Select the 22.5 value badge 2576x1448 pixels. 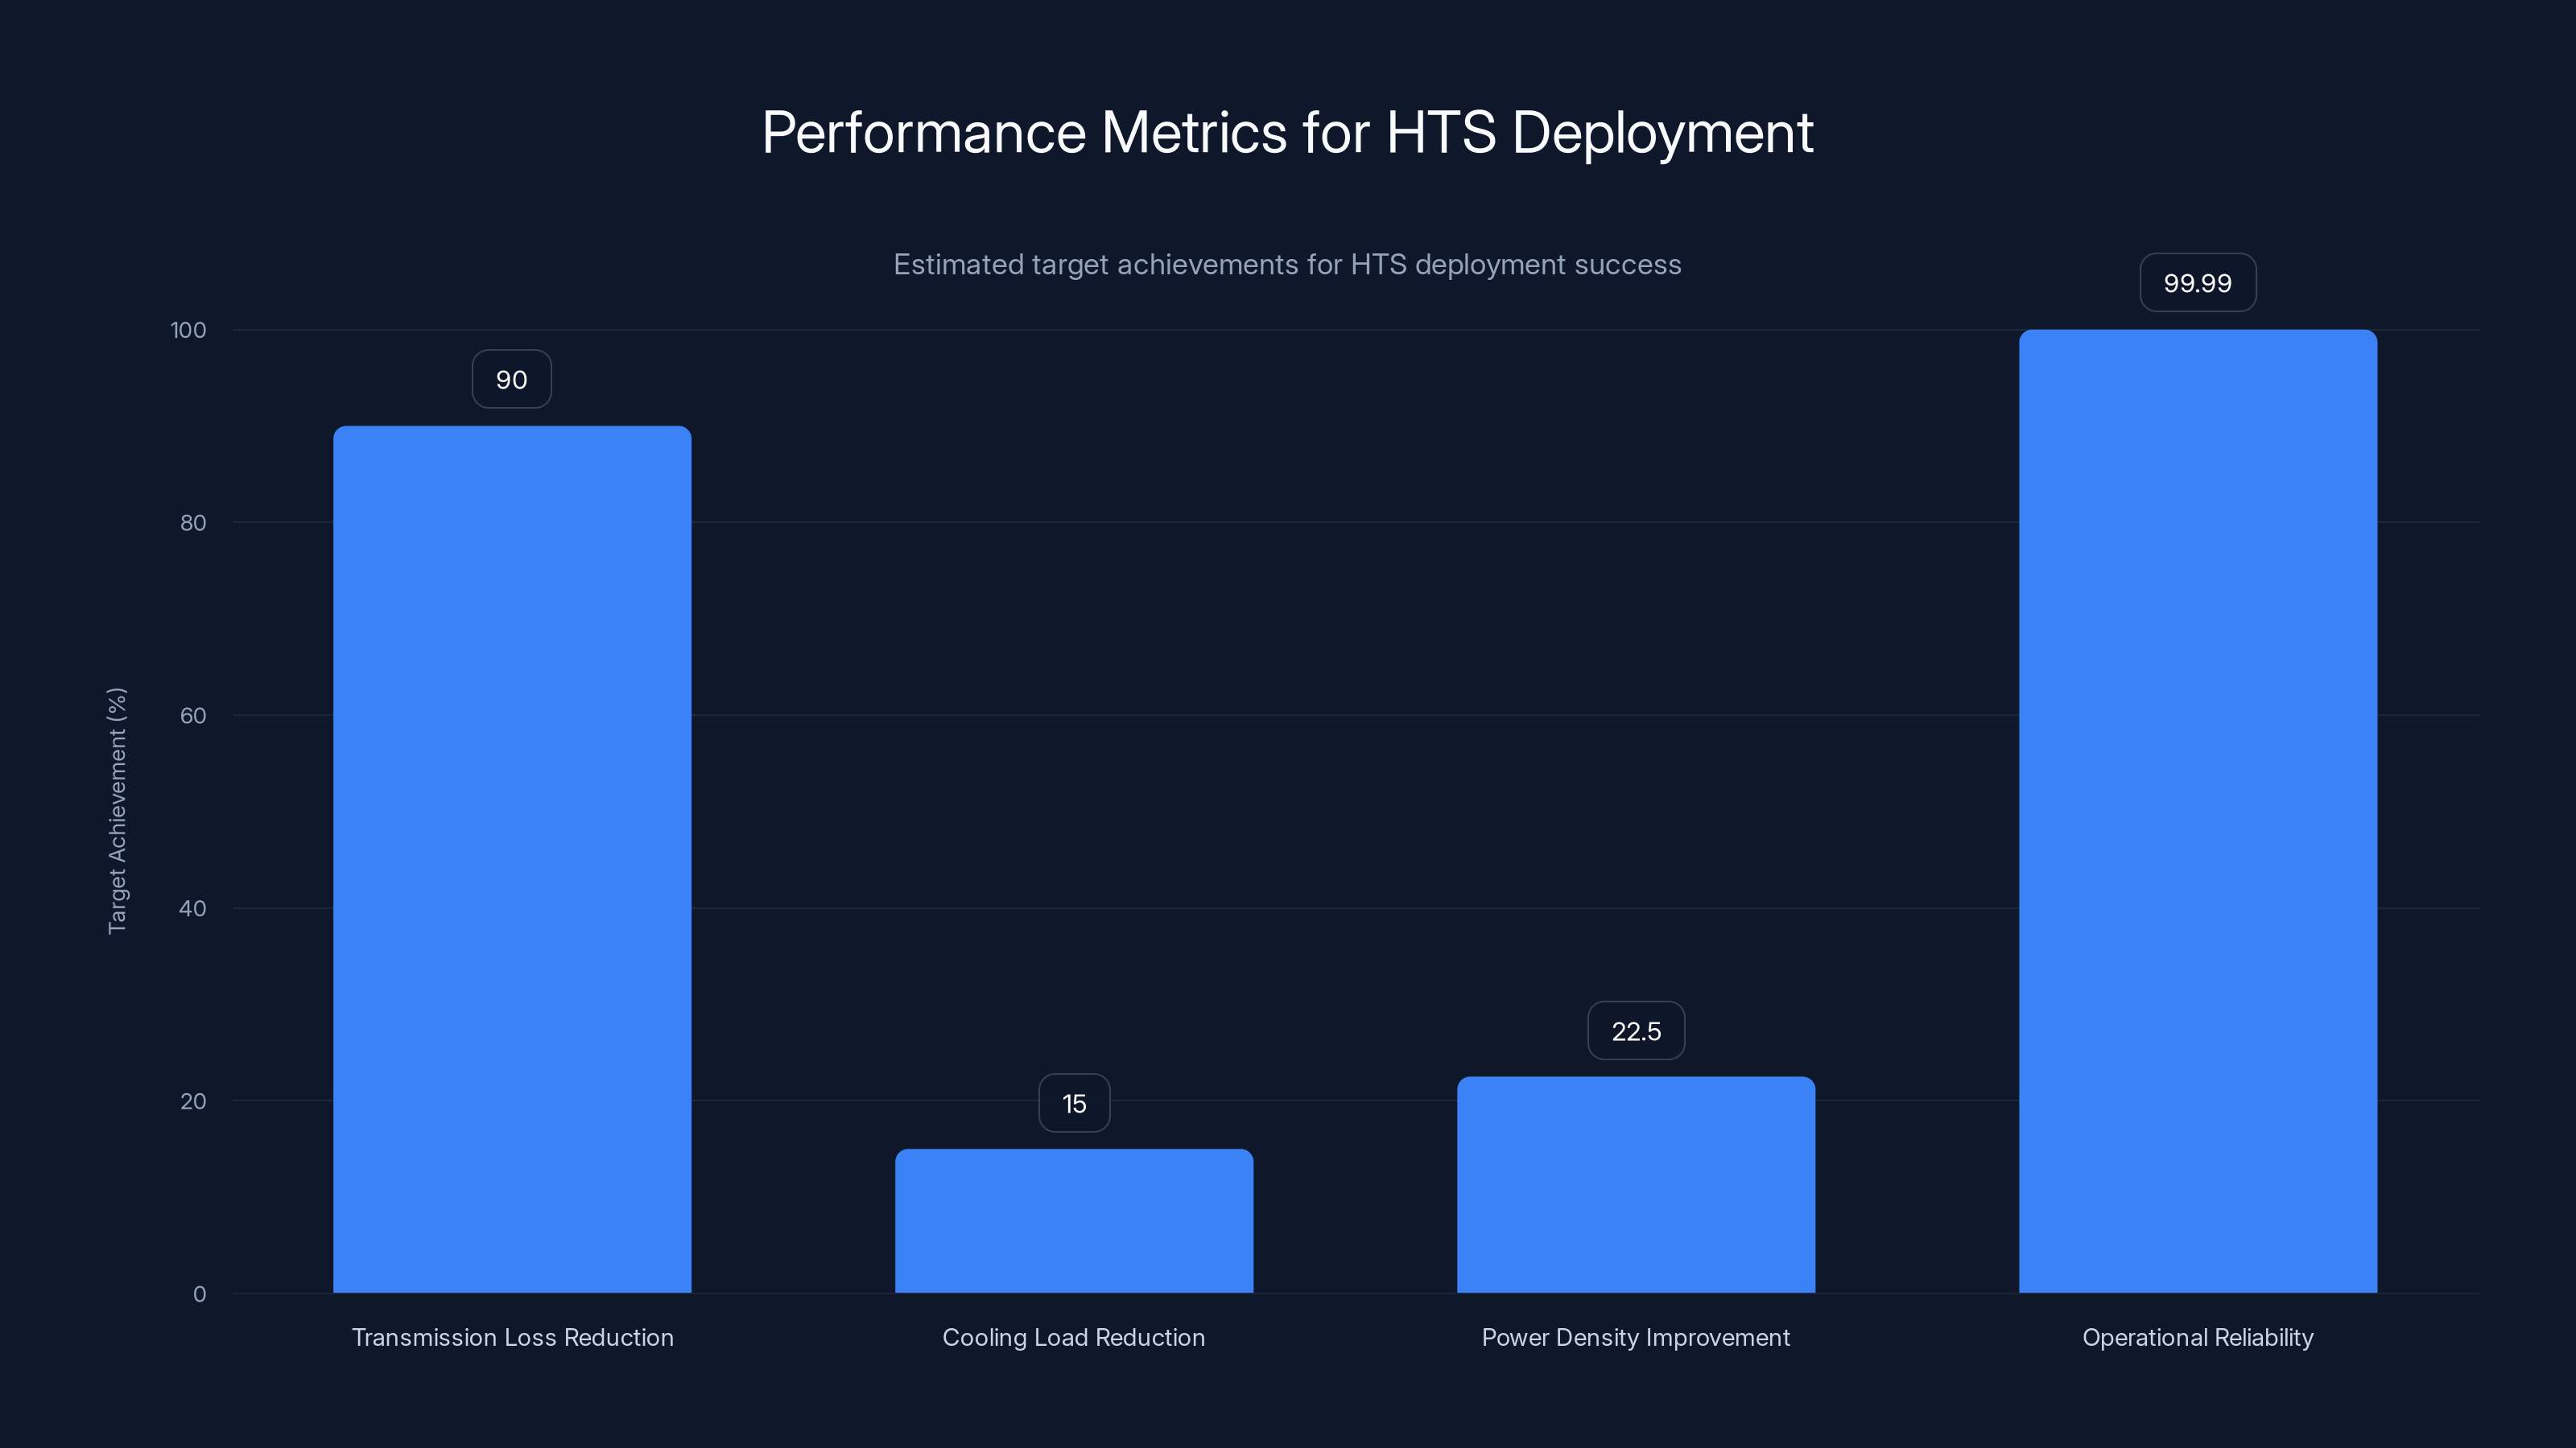click(1635, 1030)
